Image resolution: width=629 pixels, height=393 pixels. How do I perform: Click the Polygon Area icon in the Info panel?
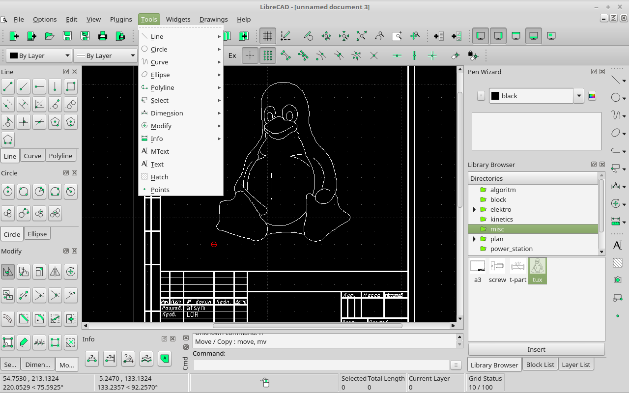coord(165,359)
